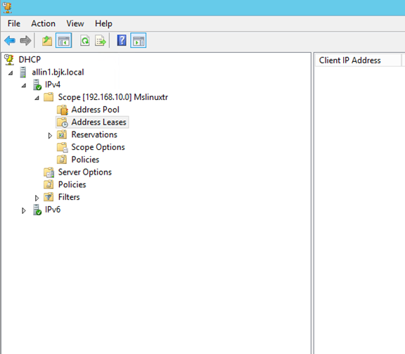Click the blue Back arrow toolbar icon

click(x=10, y=41)
